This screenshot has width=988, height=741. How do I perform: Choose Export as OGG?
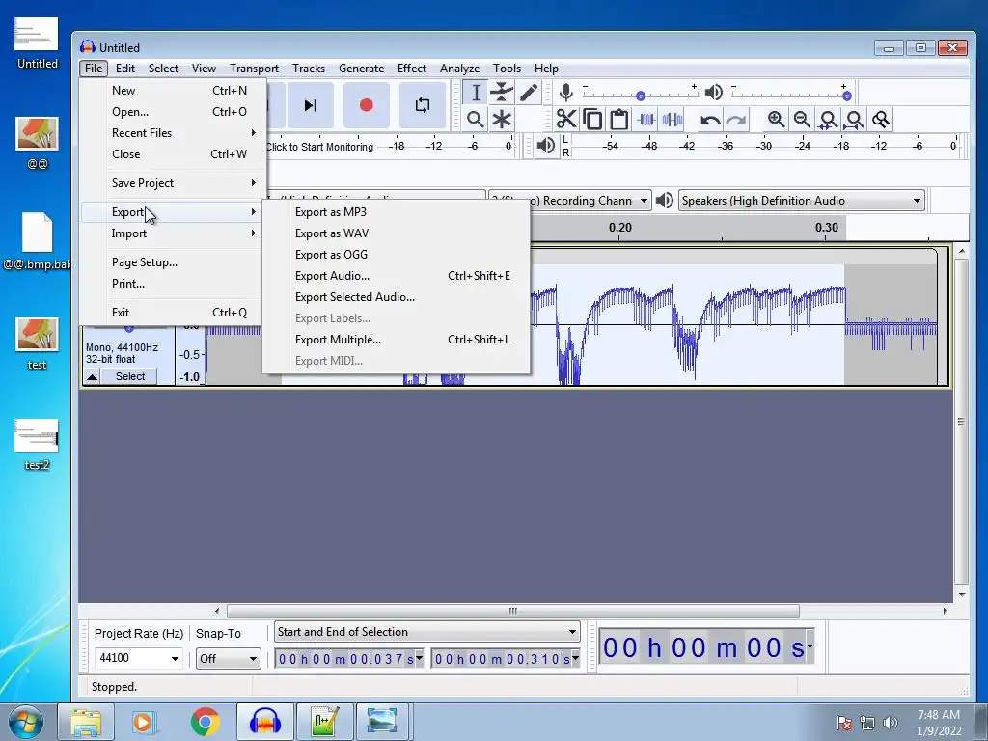[x=396, y=255]
